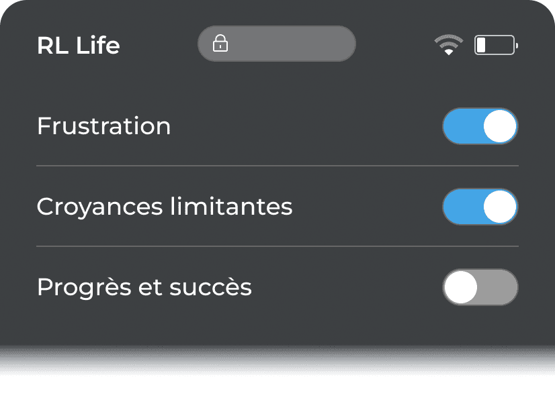Screen dimensions: 555x412
Task: Click the white charge bar inside the battery
Action: 481,45
